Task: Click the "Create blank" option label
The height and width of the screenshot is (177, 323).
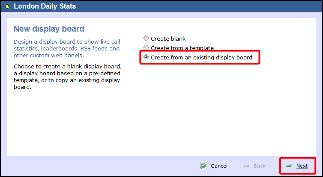Action: point(168,38)
